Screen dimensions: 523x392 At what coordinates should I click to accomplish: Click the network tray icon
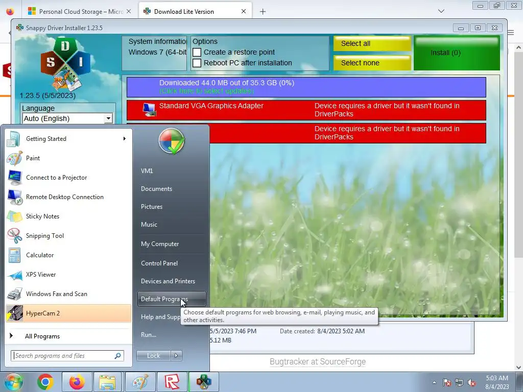tap(459, 382)
